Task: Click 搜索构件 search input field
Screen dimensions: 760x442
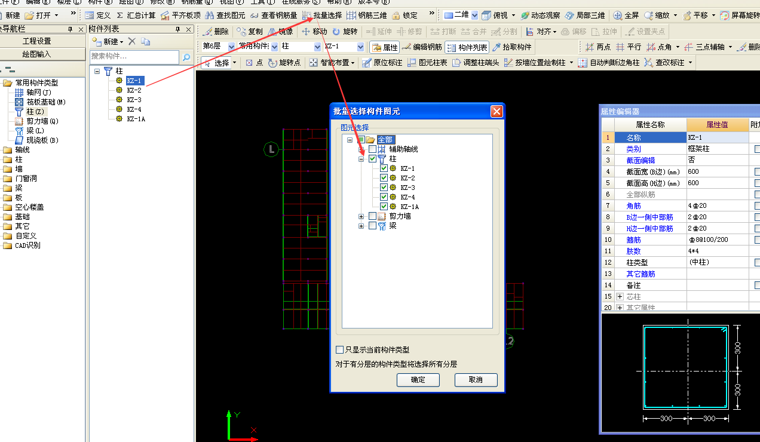Action: click(134, 57)
